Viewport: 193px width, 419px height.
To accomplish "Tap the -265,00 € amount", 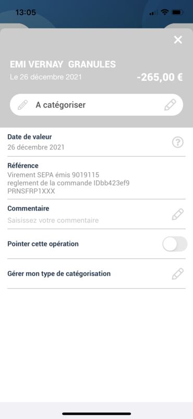I will (160, 77).
